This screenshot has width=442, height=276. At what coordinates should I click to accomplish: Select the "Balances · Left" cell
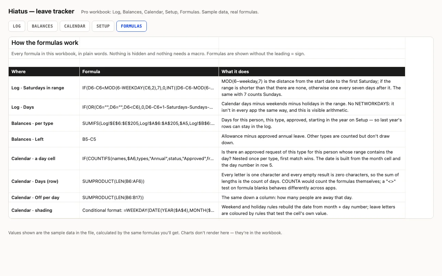pos(44,139)
